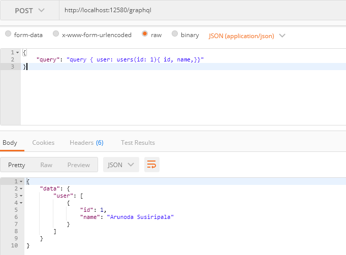
Task: Switch to the Cookies tab
Action: [x=43, y=143]
